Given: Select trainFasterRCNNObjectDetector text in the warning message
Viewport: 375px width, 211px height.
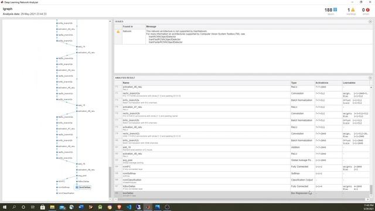Looking at the screenshot, I should (x=165, y=42).
